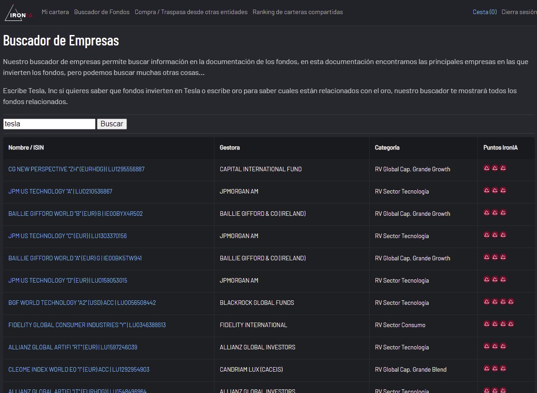Click second point icon in JPM US TECHNOLOGY "A" row
Viewport: 537px width, 393px height.
pyautogui.click(x=495, y=190)
